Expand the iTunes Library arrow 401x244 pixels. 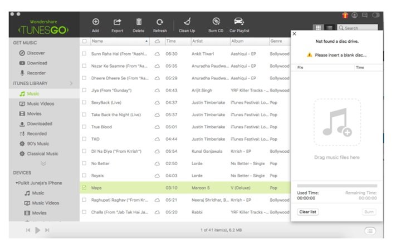[71, 83]
